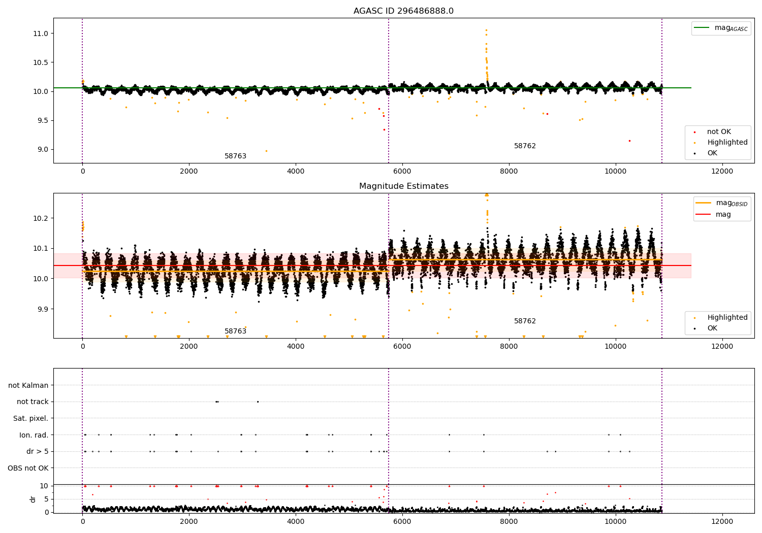
Task: Click the rotated 'dr' axis label
Action: click(x=33, y=499)
